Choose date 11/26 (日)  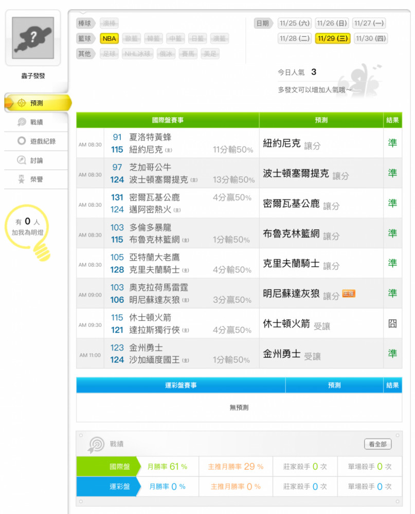pos(332,23)
